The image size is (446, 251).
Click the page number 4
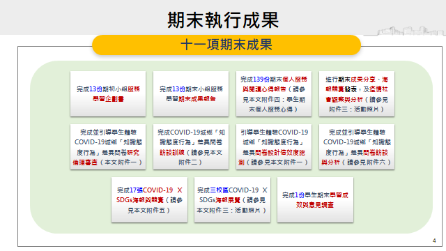point(434,241)
